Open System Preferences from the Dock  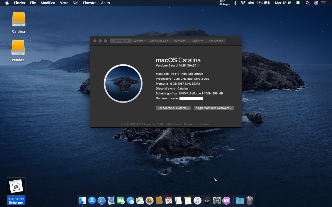point(217,201)
